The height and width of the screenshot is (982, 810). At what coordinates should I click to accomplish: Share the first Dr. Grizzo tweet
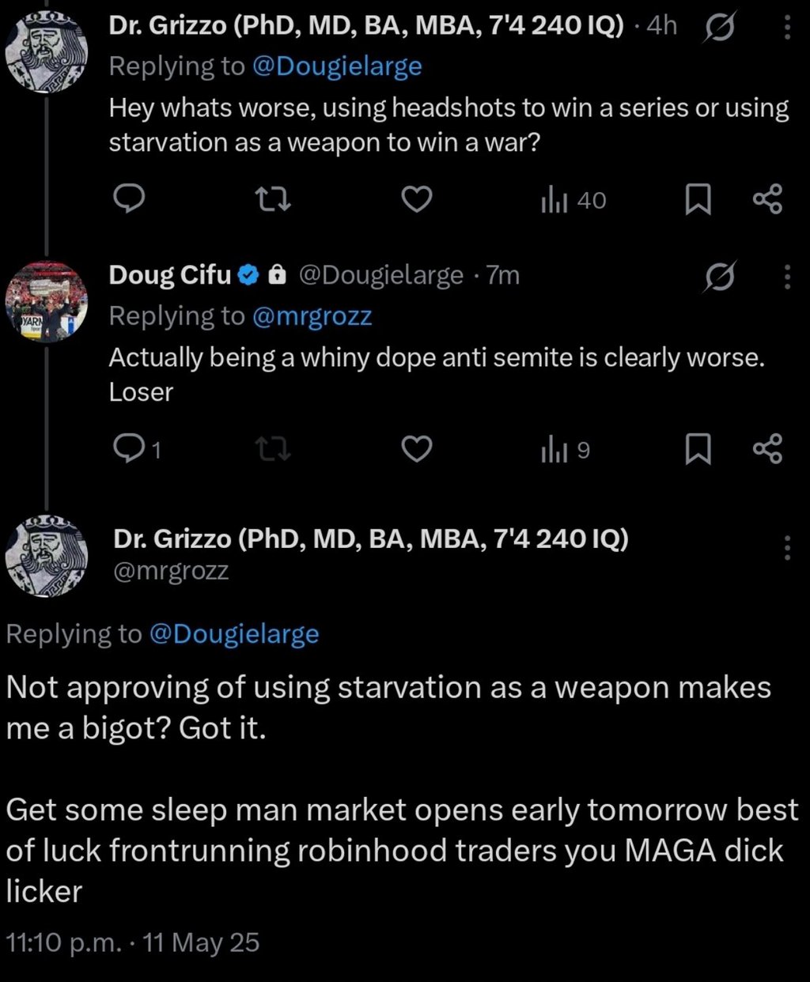coord(767,200)
